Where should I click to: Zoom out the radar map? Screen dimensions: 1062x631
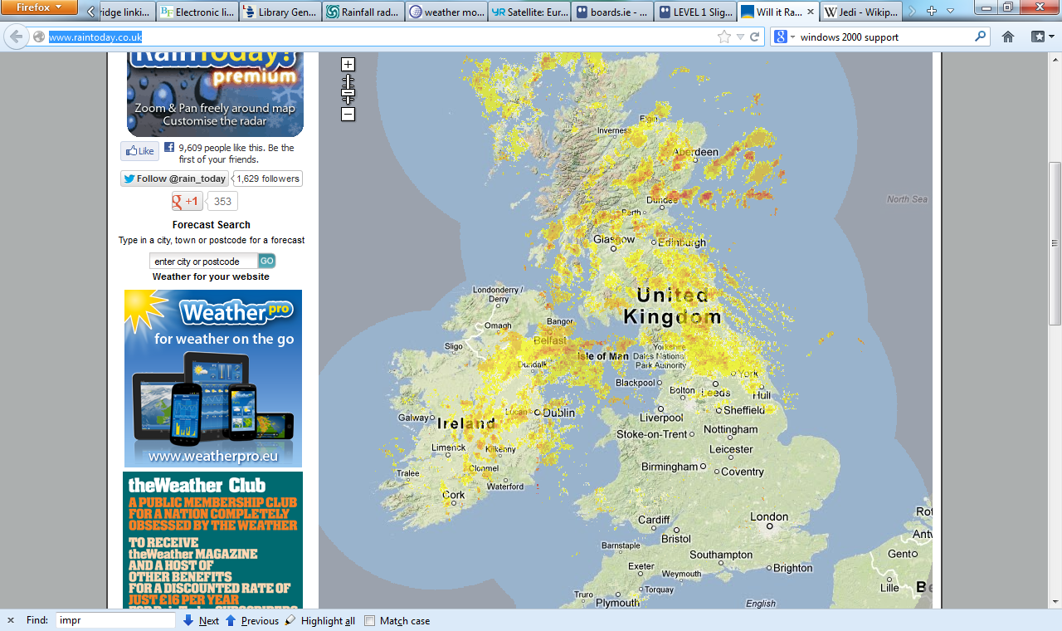pos(348,114)
